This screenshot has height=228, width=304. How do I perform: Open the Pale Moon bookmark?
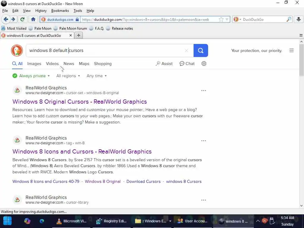(40, 28)
